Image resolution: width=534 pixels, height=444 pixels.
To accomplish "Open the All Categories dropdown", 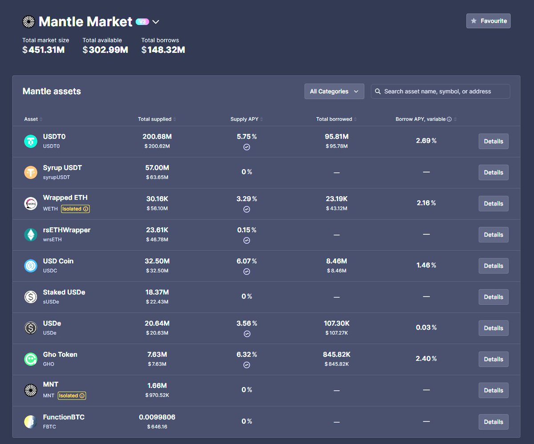I will 334,91.
